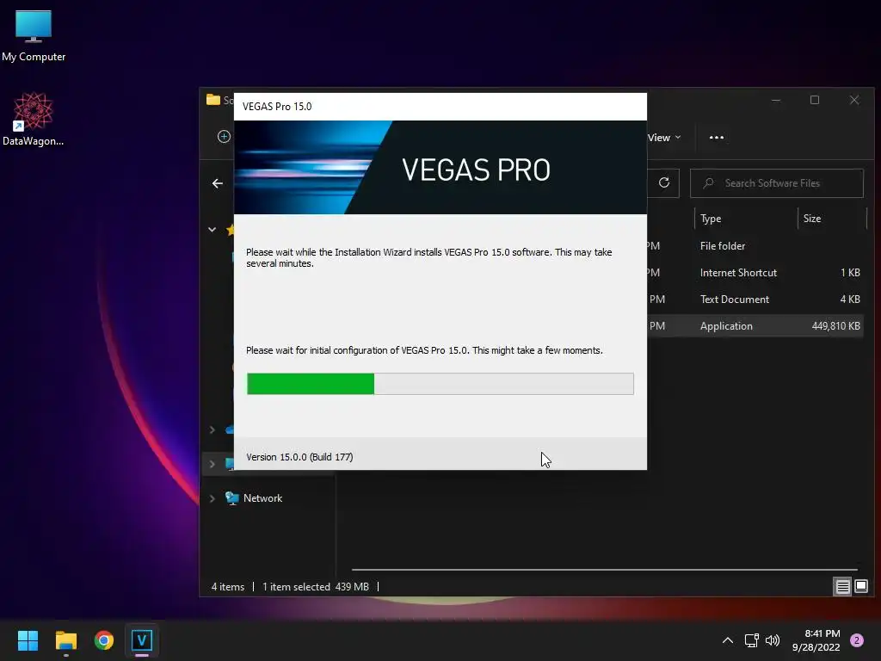Open the three-dot See more menu
The image size is (881, 661).
pos(717,138)
